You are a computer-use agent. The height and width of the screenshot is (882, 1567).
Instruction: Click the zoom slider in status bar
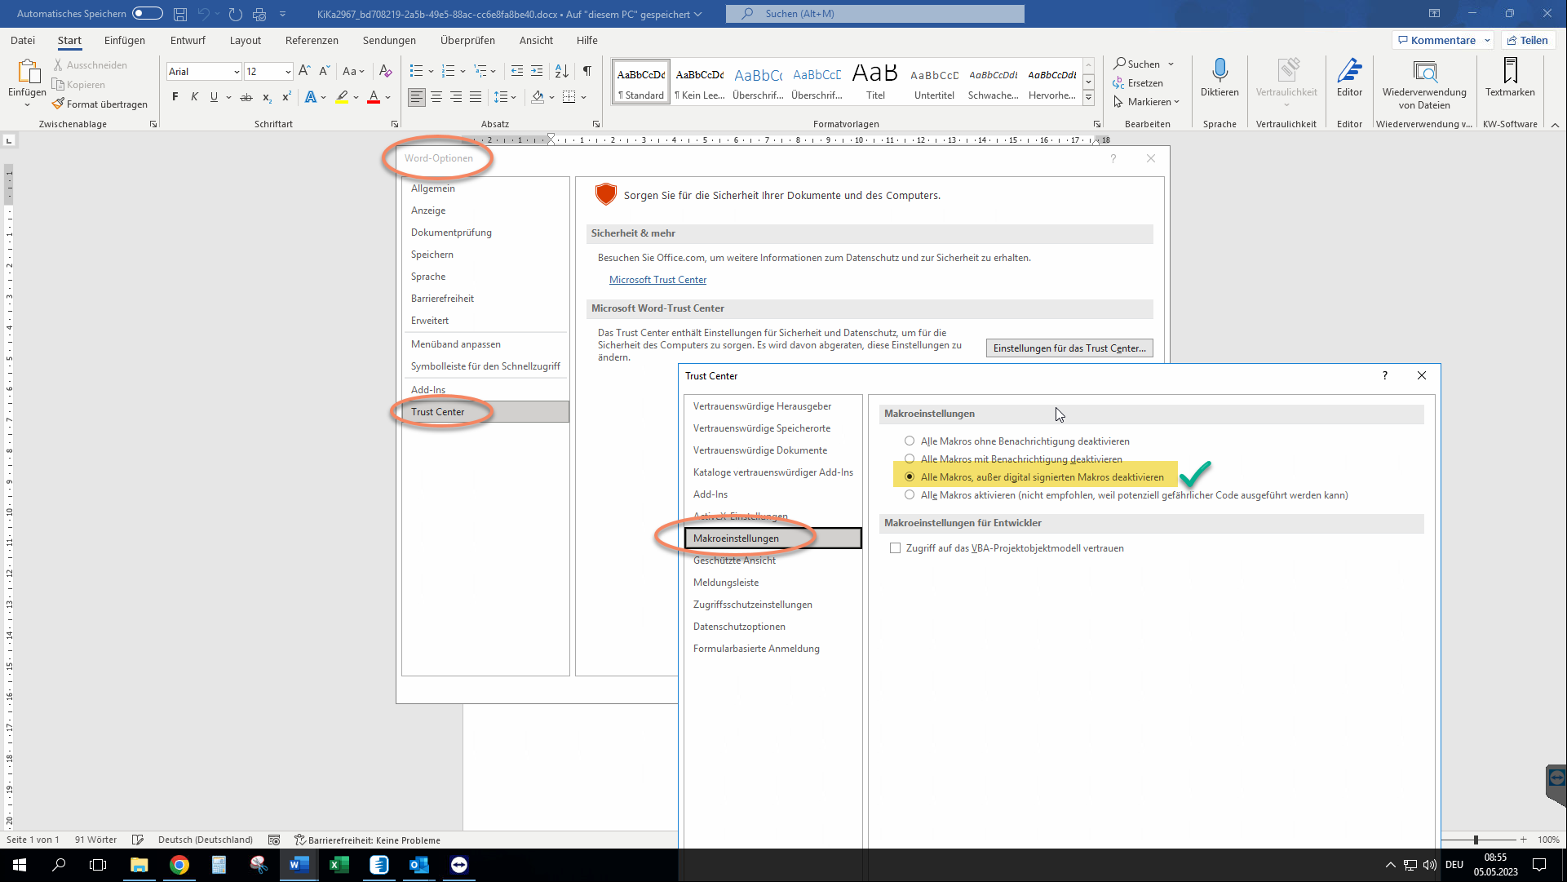1475,840
